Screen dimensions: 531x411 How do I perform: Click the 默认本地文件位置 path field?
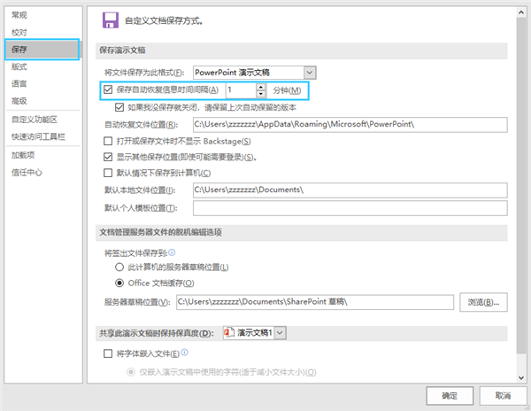[350, 190]
